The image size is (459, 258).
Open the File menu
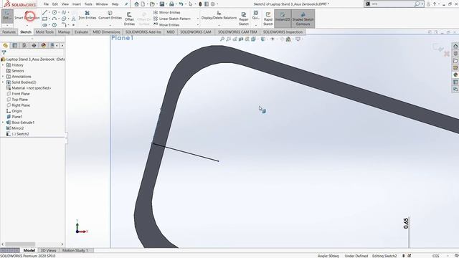(46, 4)
